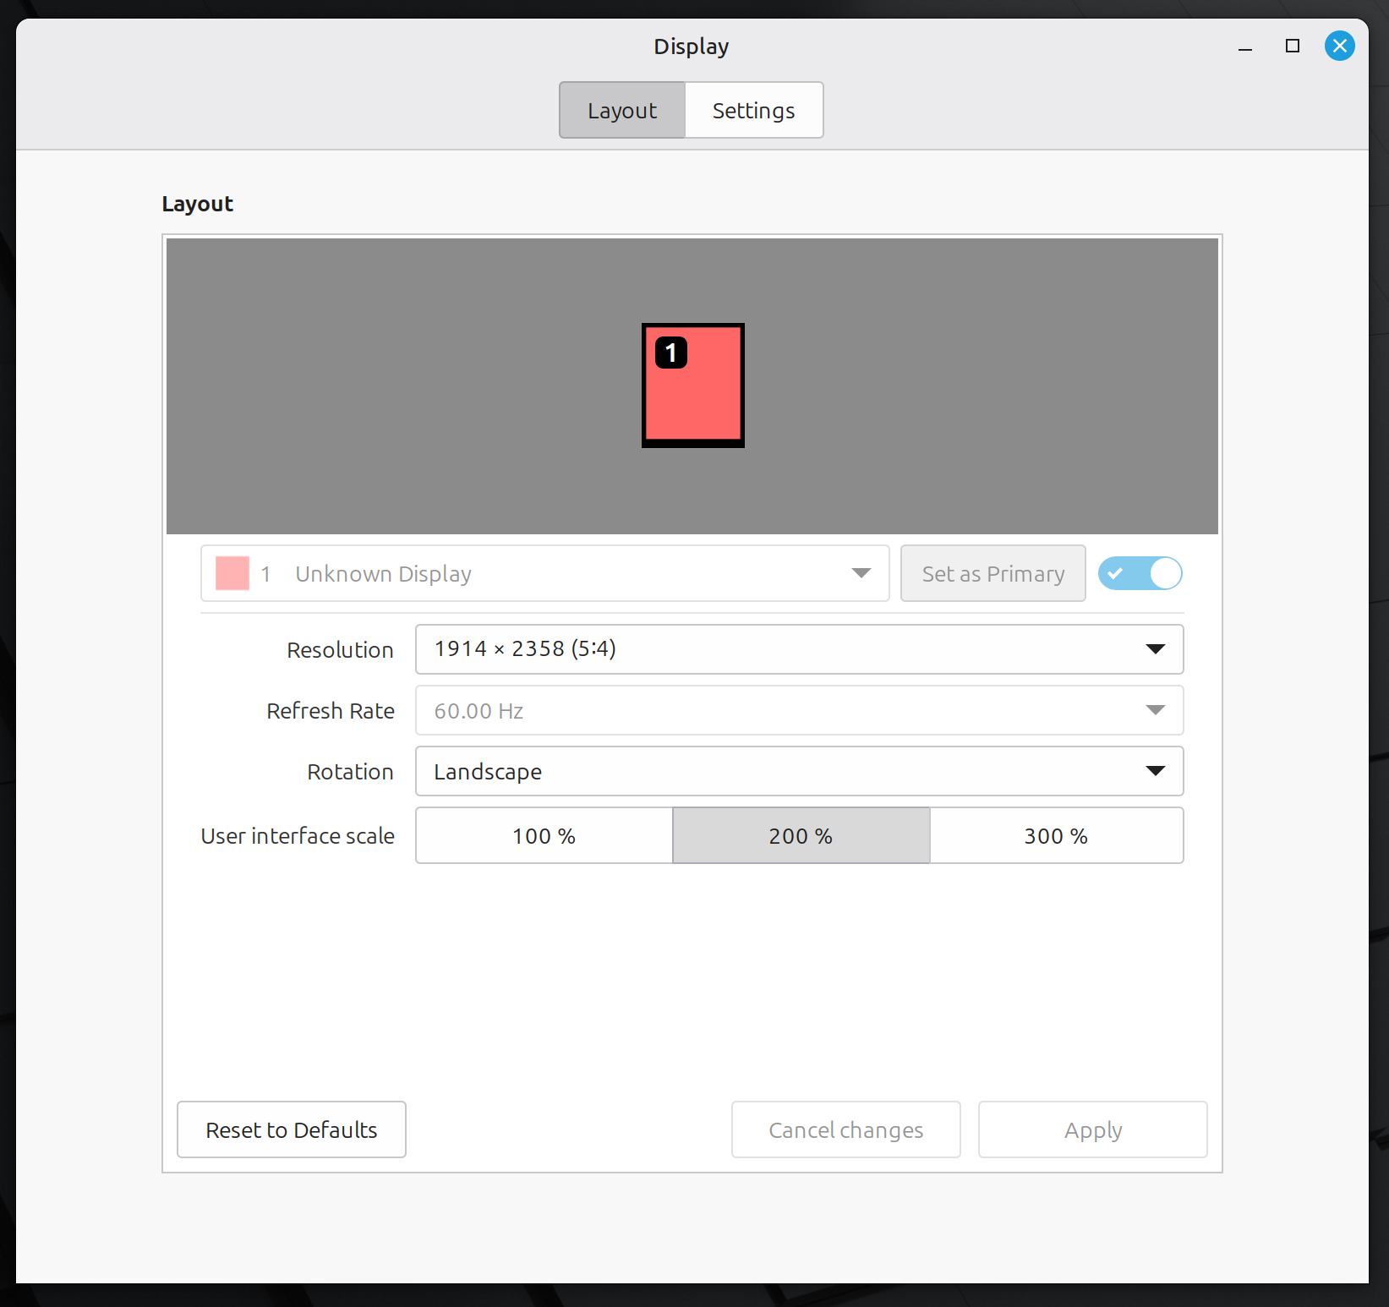1389x1307 pixels.
Task: Choose 200 % user interface scale
Action: 801,836
